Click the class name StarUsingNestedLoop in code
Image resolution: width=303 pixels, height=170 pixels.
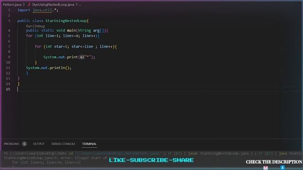66,21
